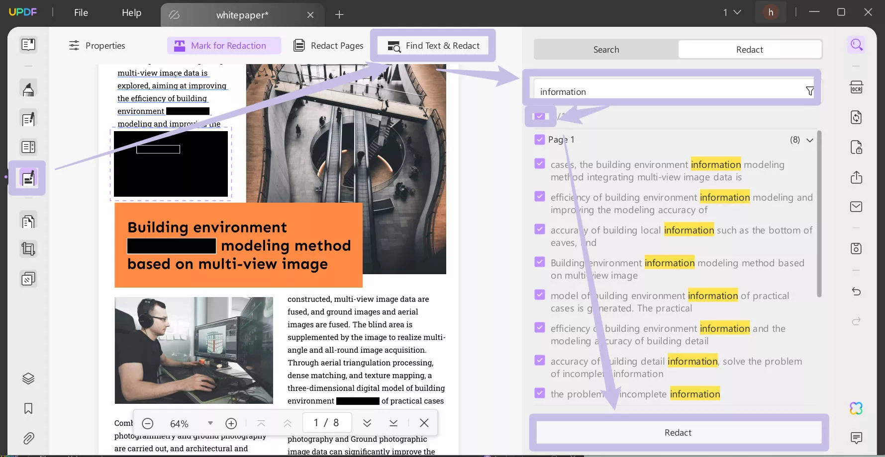The width and height of the screenshot is (885, 457).
Task: Click Mark for Redaction
Action: (224, 46)
